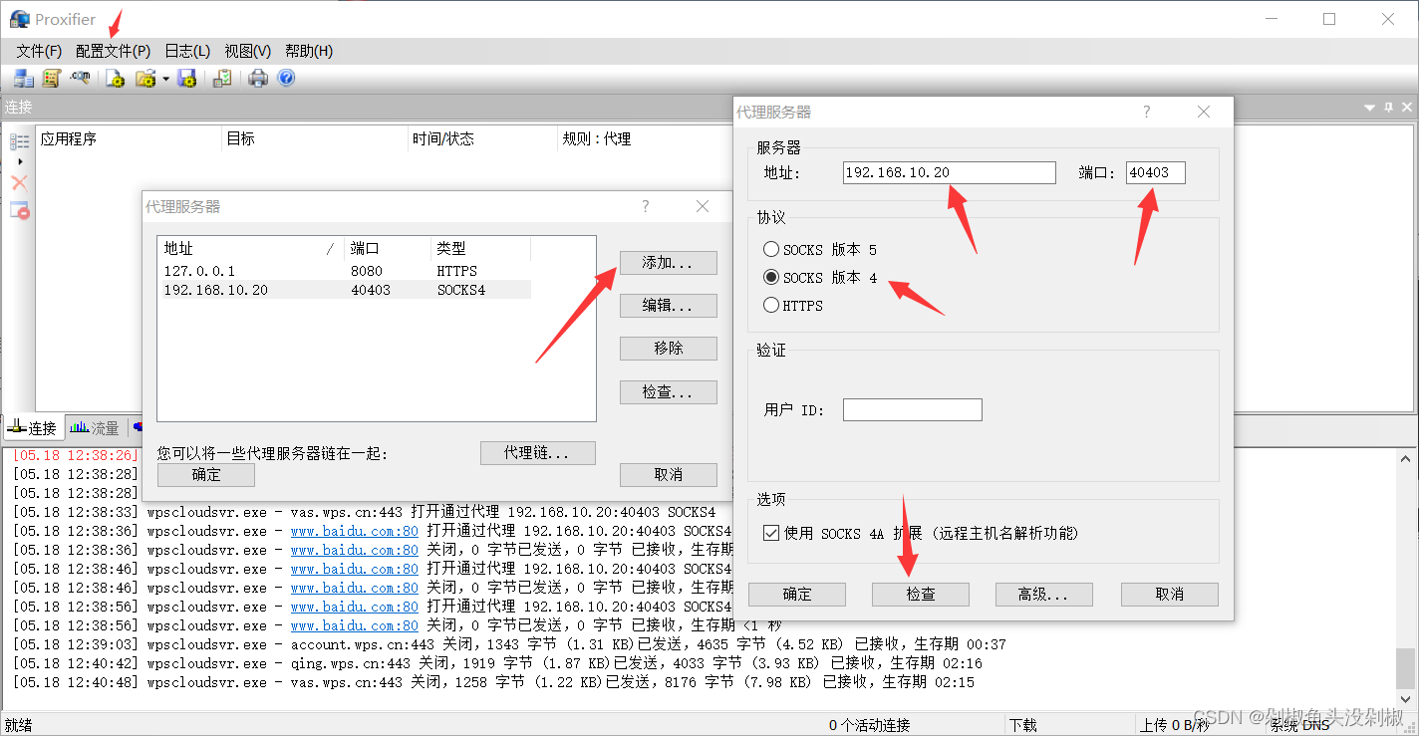This screenshot has height=736, width=1419.
Task: Expand Open Profile dropdown arrow
Action: (165, 79)
